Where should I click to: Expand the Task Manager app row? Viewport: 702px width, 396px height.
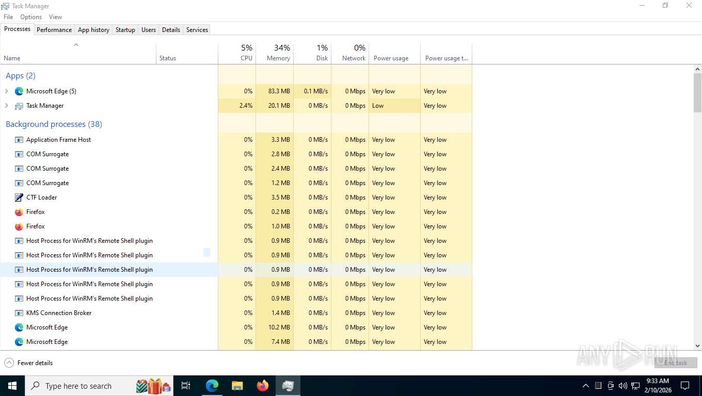7,106
